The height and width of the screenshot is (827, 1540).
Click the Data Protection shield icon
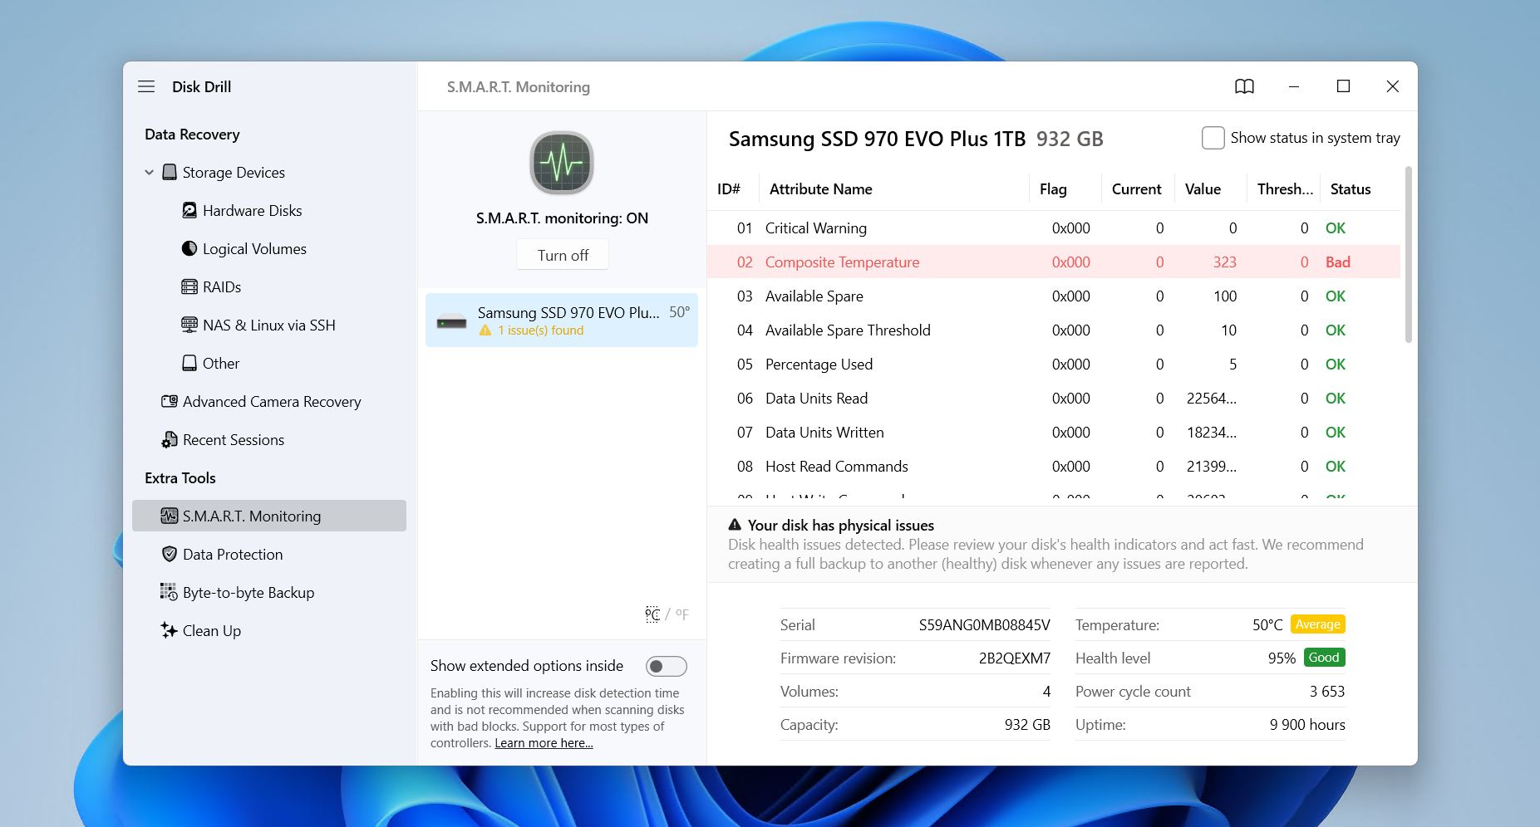[170, 555]
